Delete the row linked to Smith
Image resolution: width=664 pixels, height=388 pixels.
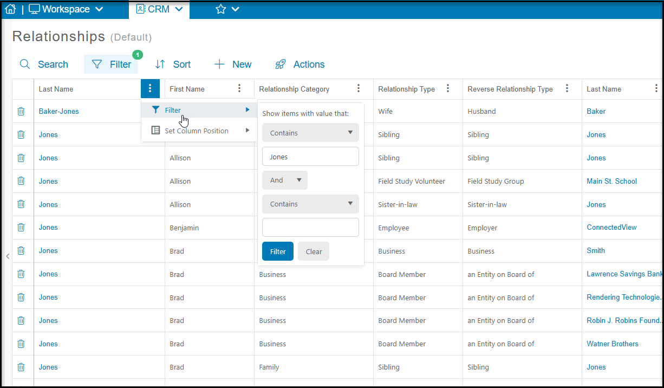click(21, 251)
